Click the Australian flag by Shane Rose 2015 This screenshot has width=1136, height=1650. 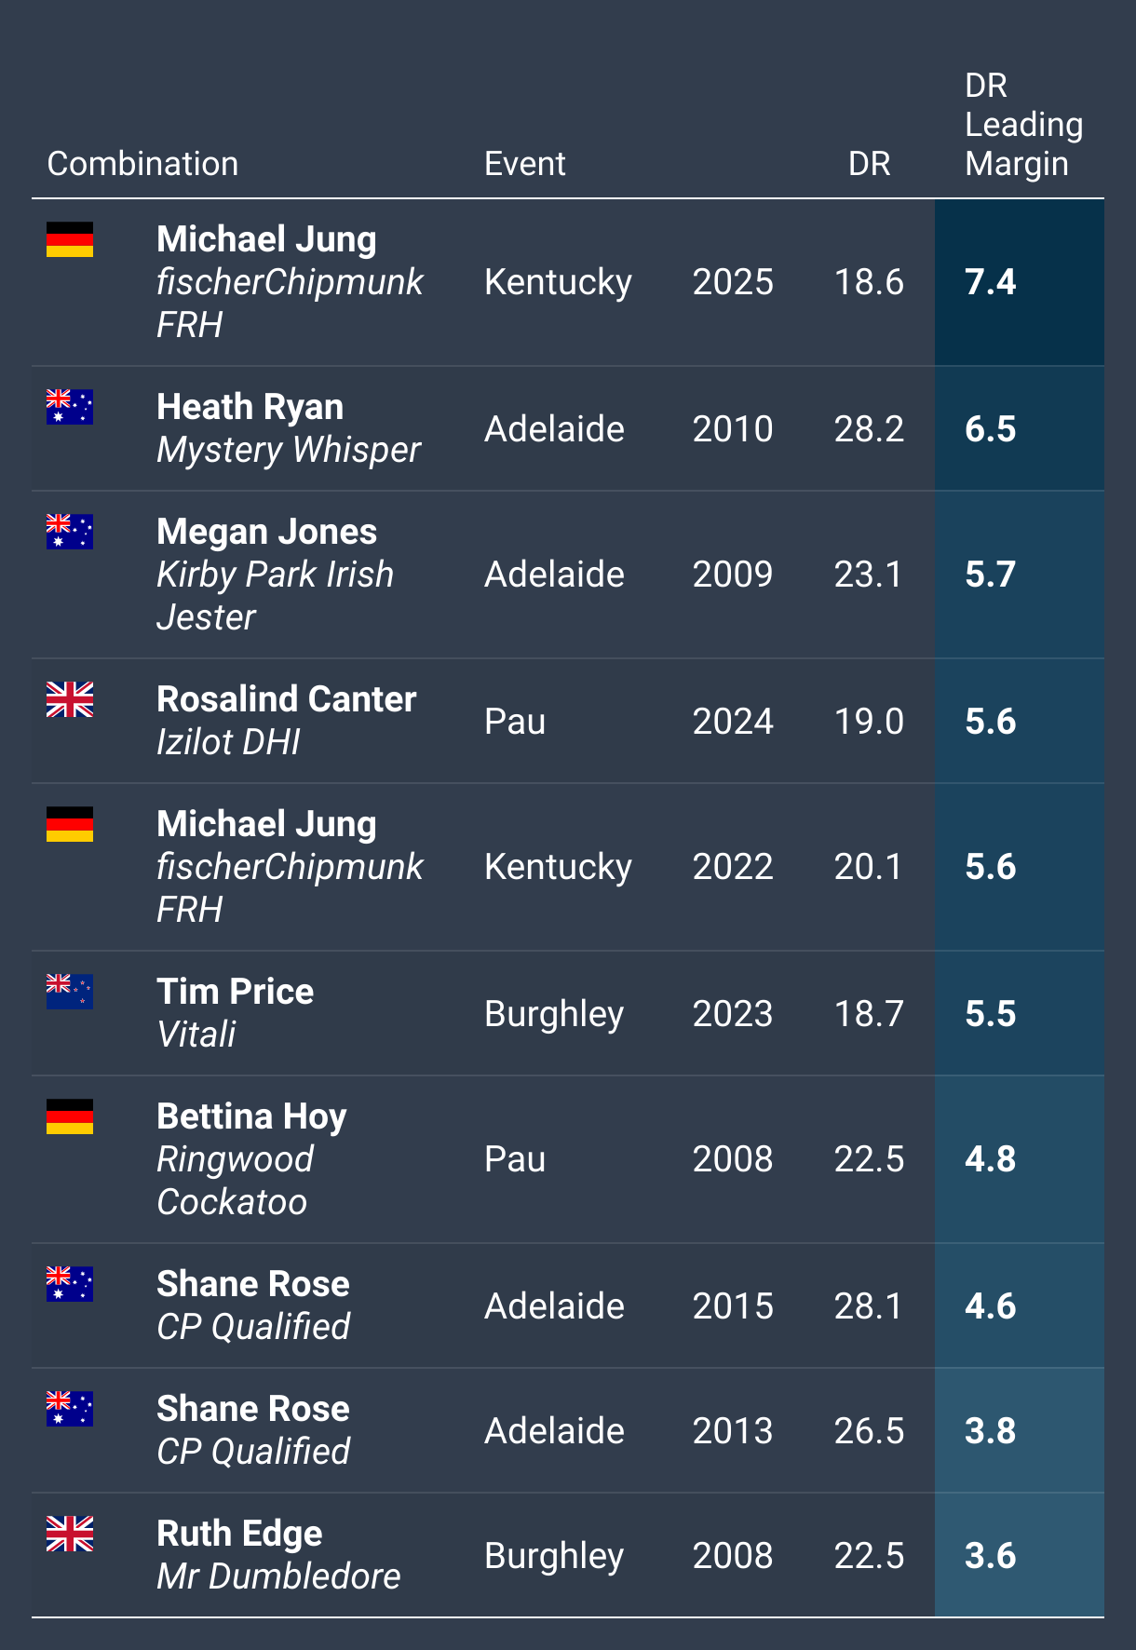70,1284
